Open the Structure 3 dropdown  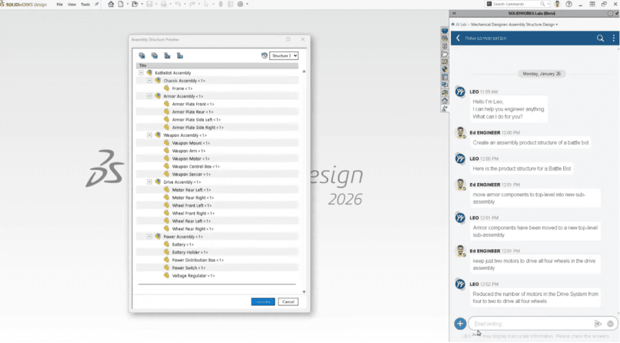pos(284,56)
